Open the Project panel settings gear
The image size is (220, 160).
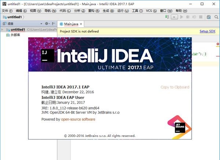[47, 23]
